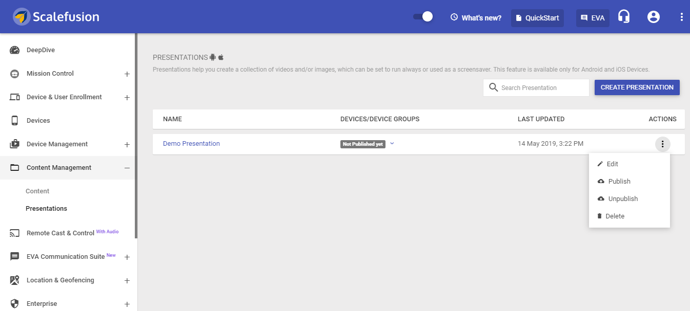The width and height of the screenshot is (690, 311).
Task: Click the ACTIONS column header
Action: point(662,119)
